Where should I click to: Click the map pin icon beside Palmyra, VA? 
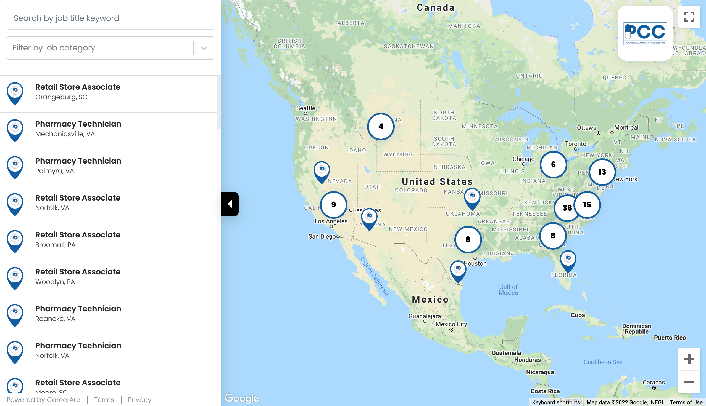click(15, 167)
